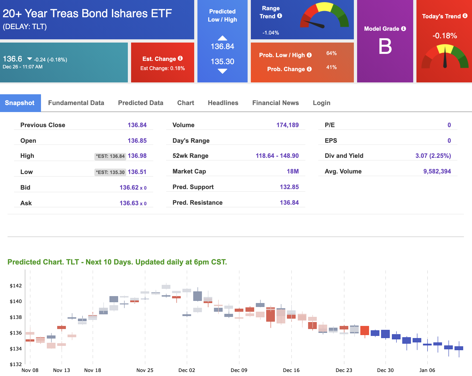Click the info icon beside Prob. Change
This screenshot has width=472, height=376.
pyautogui.click(x=309, y=69)
